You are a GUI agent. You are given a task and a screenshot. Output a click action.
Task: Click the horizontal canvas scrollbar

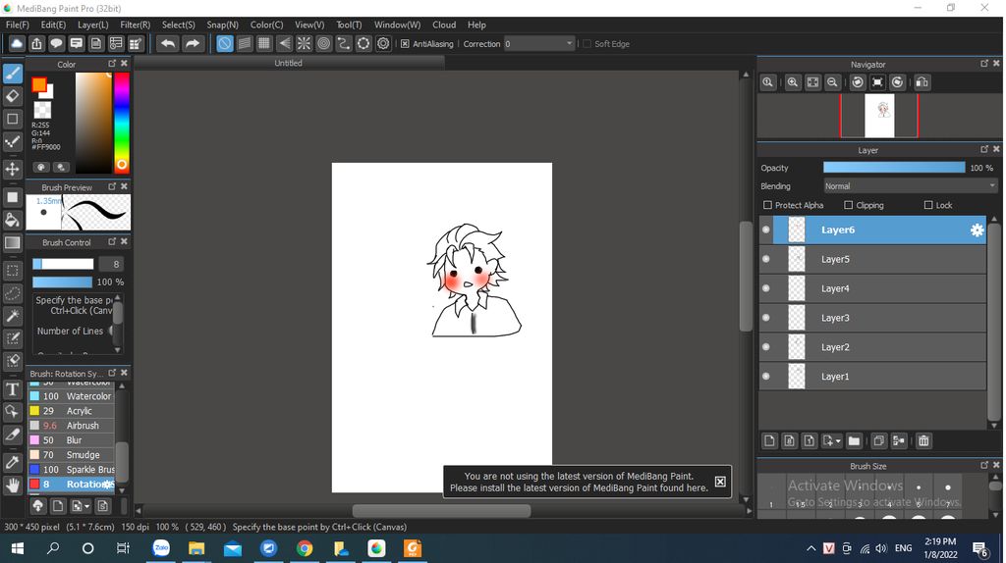pyautogui.click(x=441, y=510)
